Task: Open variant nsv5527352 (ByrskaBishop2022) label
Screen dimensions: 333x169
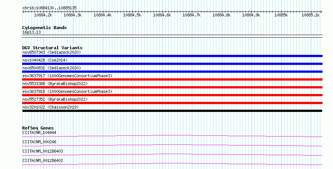Action: point(55,99)
